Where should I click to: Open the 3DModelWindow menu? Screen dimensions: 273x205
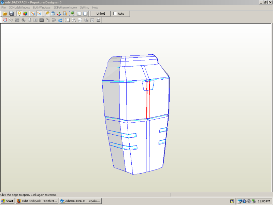[19, 8]
